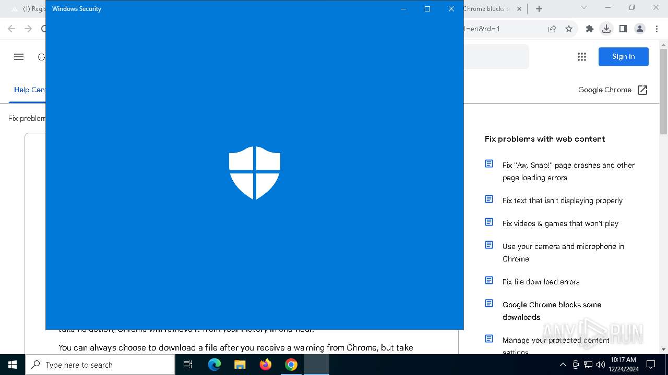
Task: Click document icon beside 'Fix videos & games'
Action: [489, 222]
